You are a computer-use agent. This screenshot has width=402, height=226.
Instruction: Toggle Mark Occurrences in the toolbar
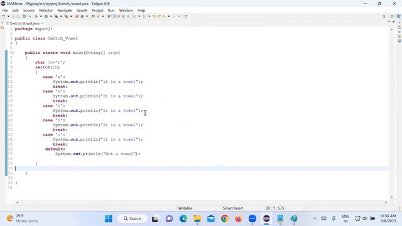coord(114,16)
